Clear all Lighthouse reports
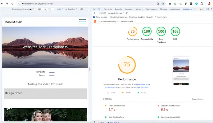Viewport: 213px width, 123px height. [127, 13]
